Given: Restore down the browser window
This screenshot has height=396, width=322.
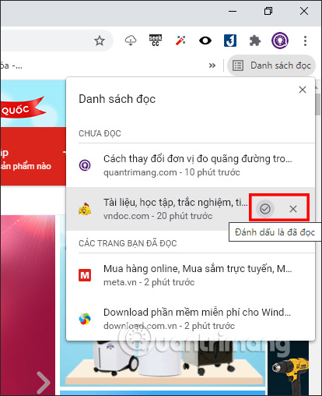Looking at the screenshot, I should point(268,11).
